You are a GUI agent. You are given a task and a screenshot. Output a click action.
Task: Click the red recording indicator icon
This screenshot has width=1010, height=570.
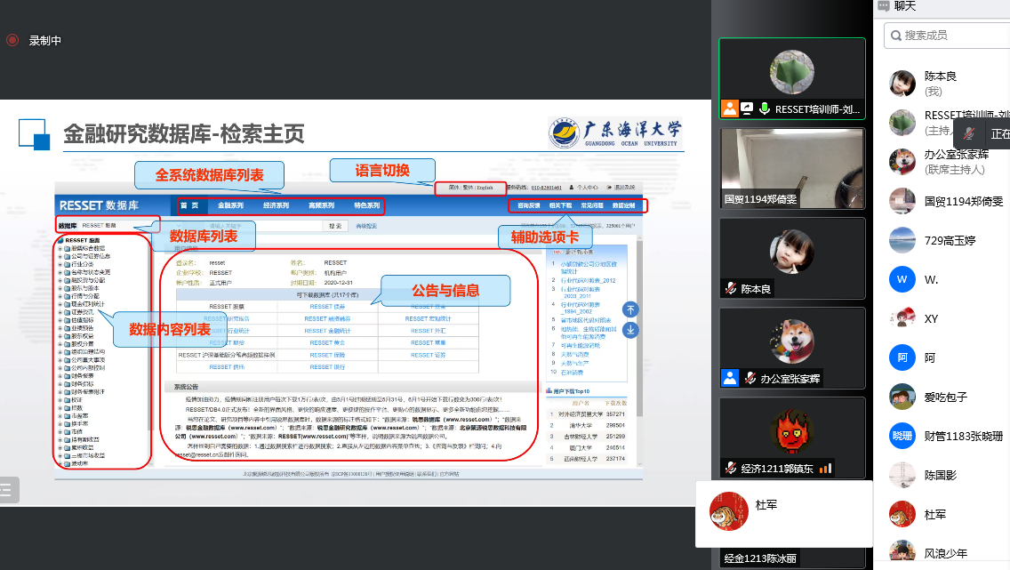(12, 40)
